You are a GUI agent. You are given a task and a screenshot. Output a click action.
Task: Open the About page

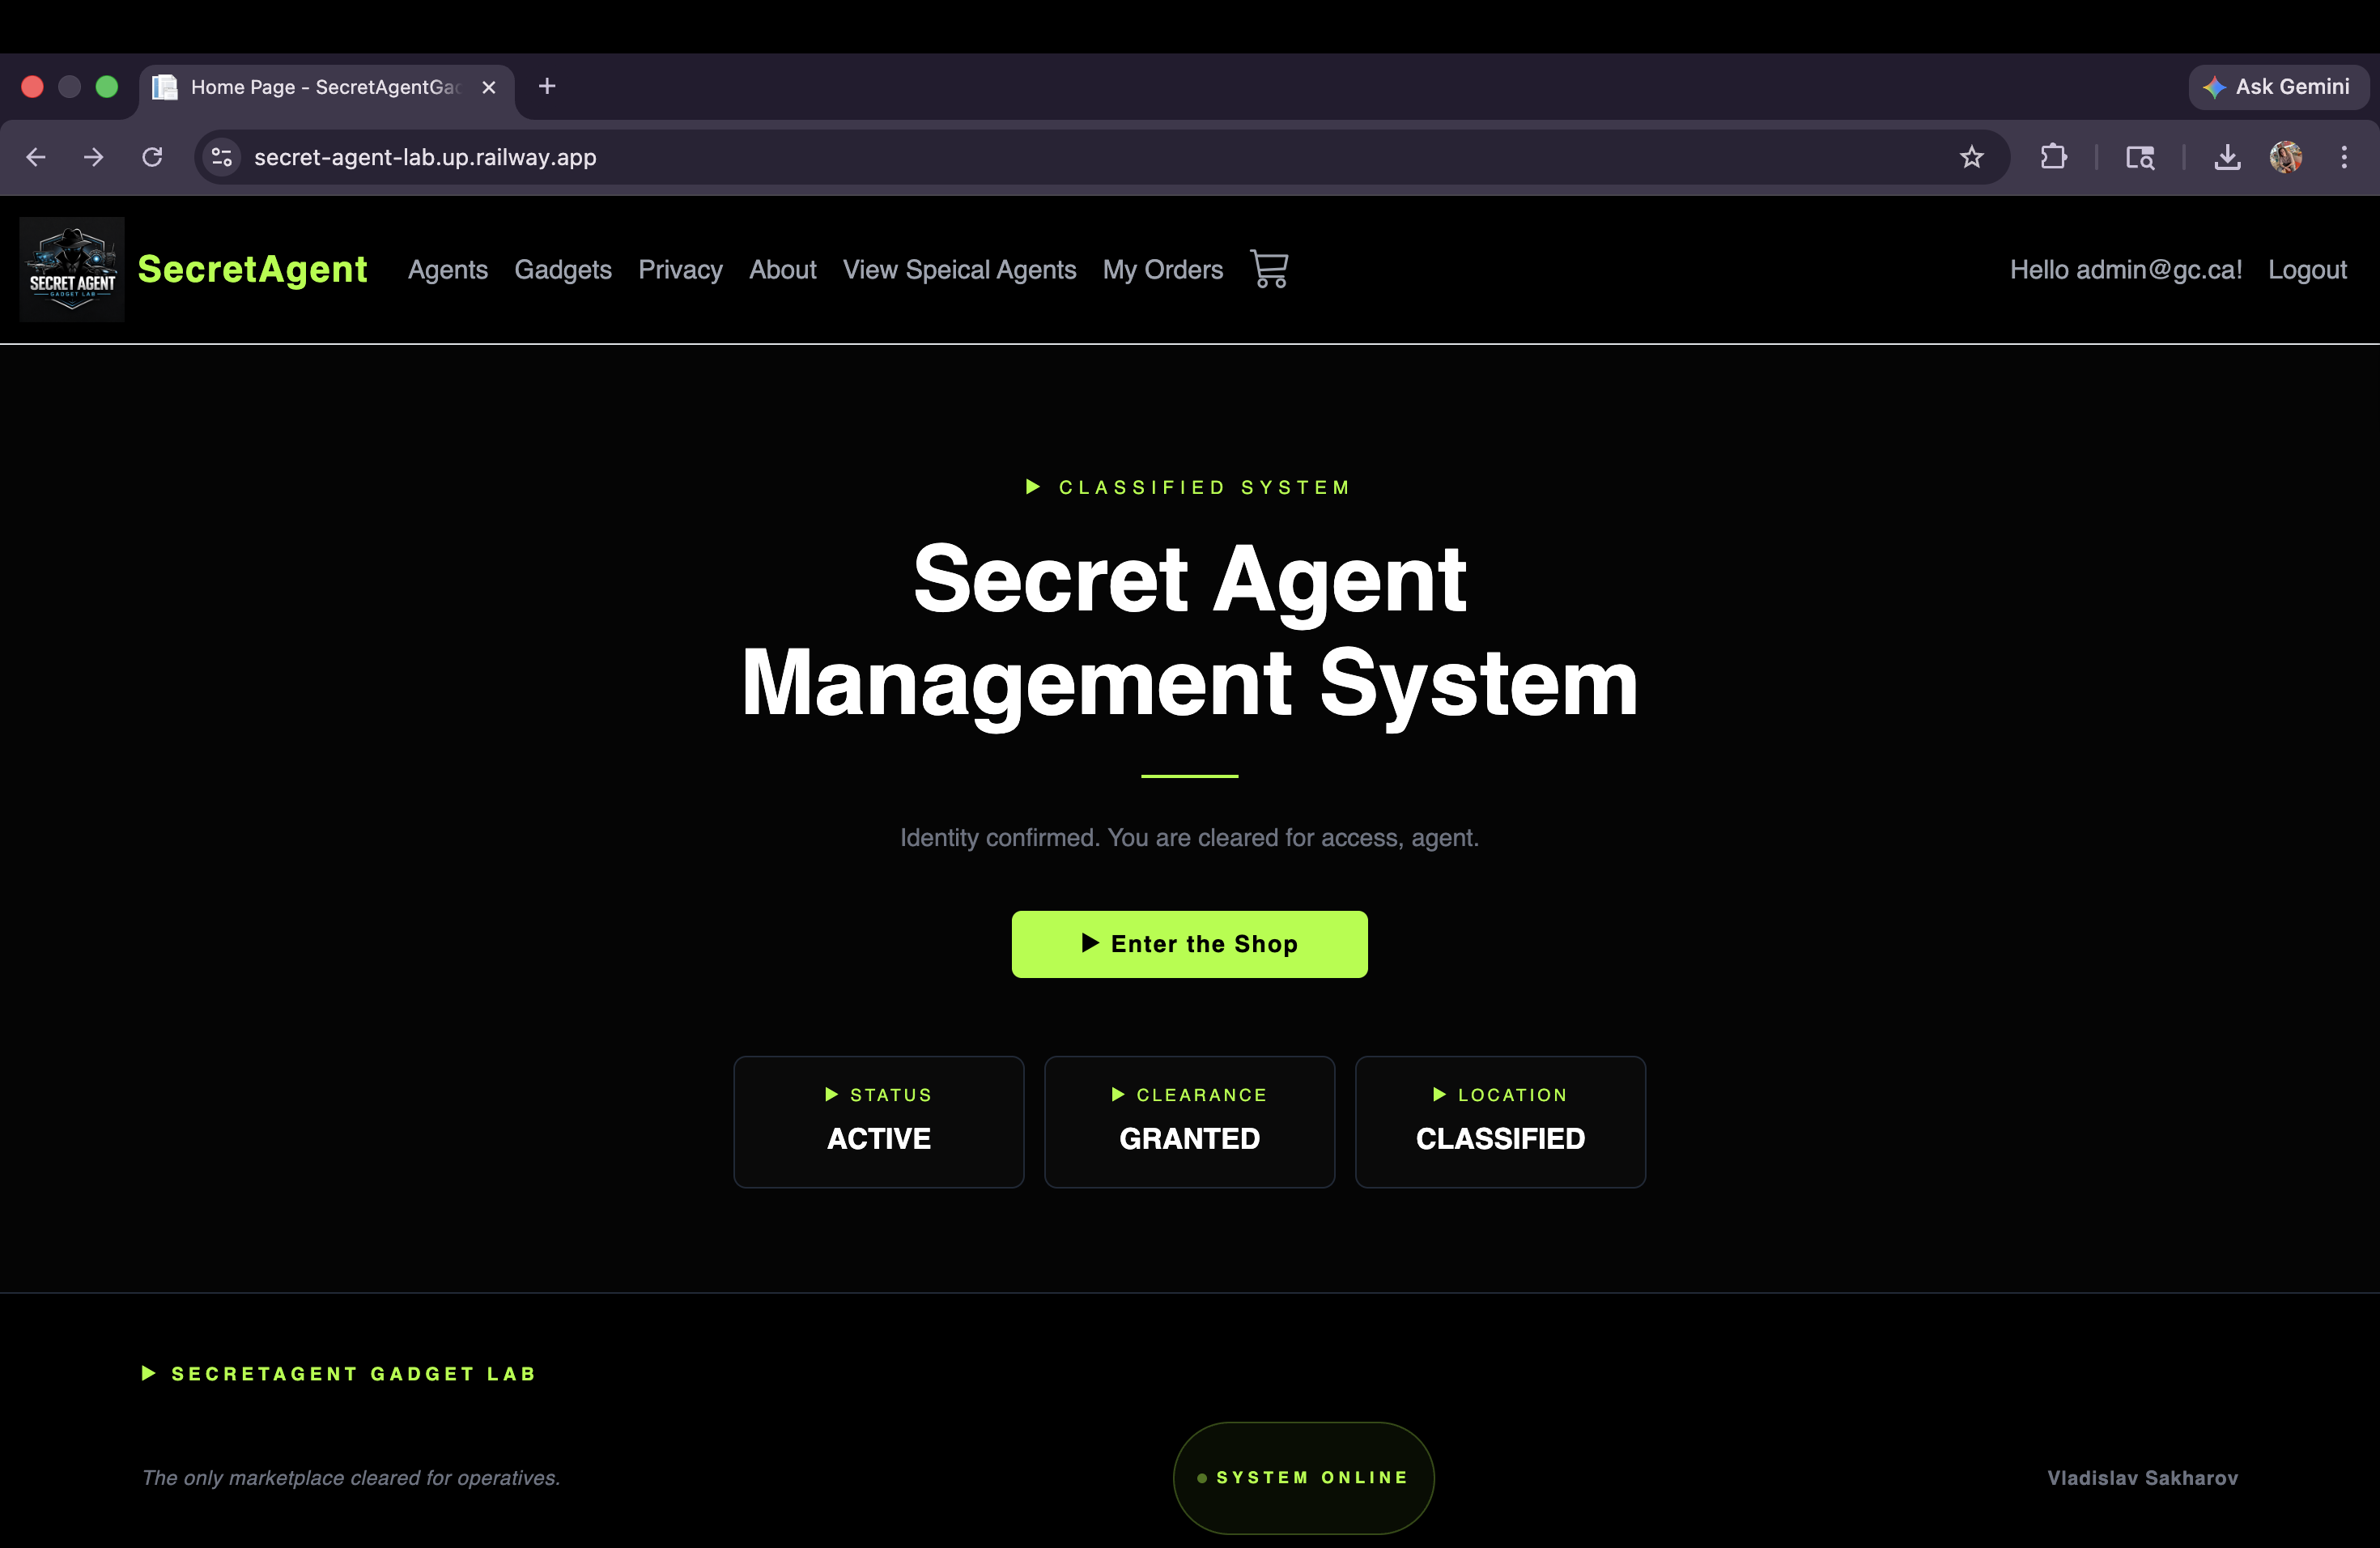783,270
